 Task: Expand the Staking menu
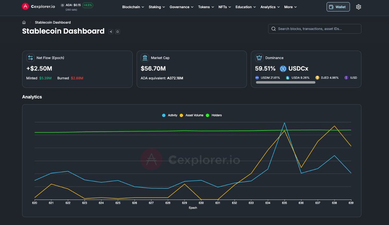pyautogui.click(x=157, y=7)
